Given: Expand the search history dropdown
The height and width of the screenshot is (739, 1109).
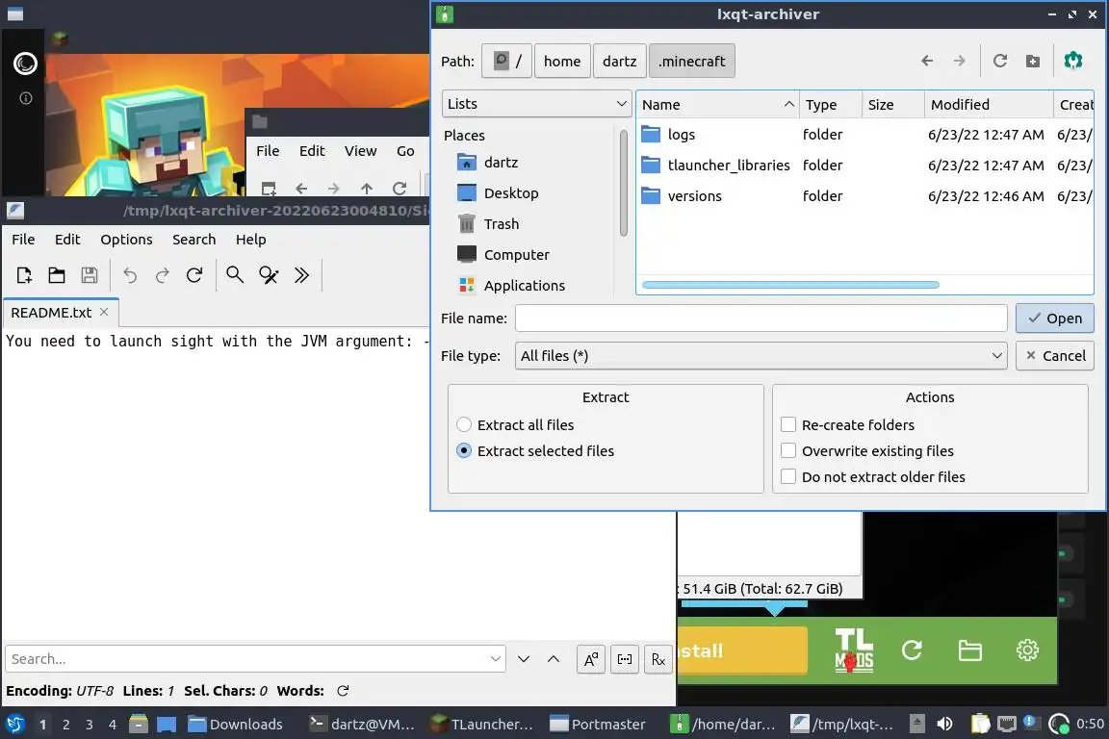Looking at the screenshot, I should (495, 659).
